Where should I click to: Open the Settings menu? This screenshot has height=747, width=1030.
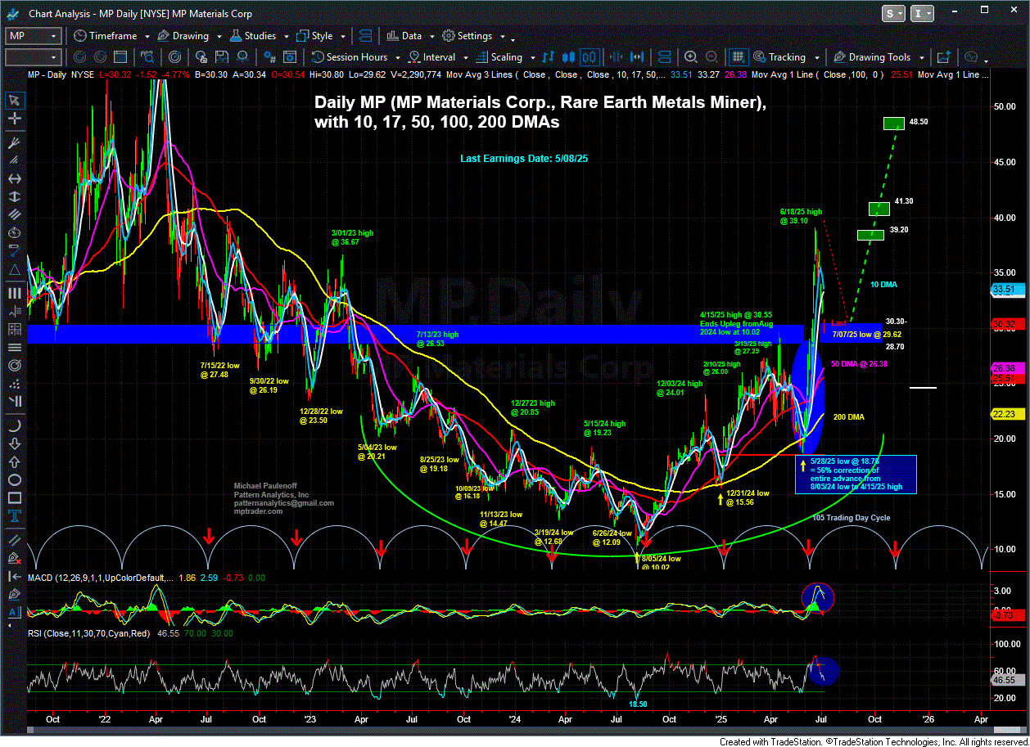(468, 36)
